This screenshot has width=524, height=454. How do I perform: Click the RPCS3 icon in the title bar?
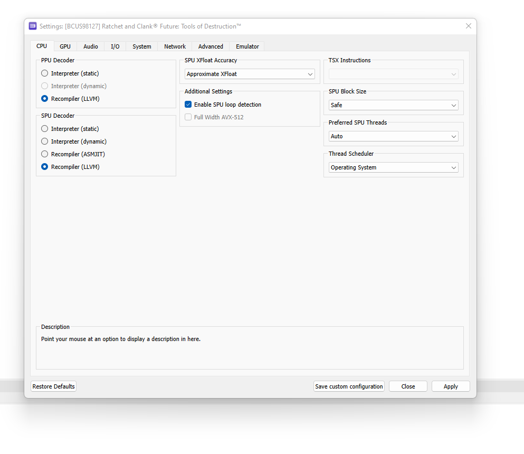(33, 25)
